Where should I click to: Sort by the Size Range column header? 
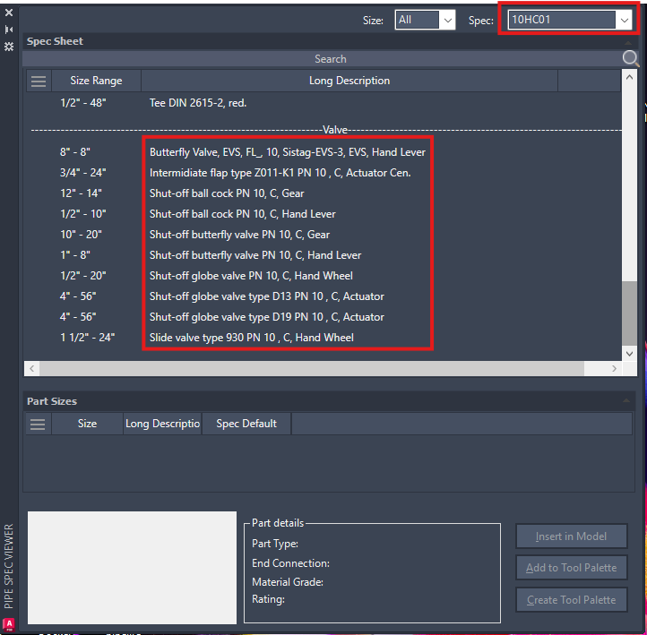(x=96, y=81)
